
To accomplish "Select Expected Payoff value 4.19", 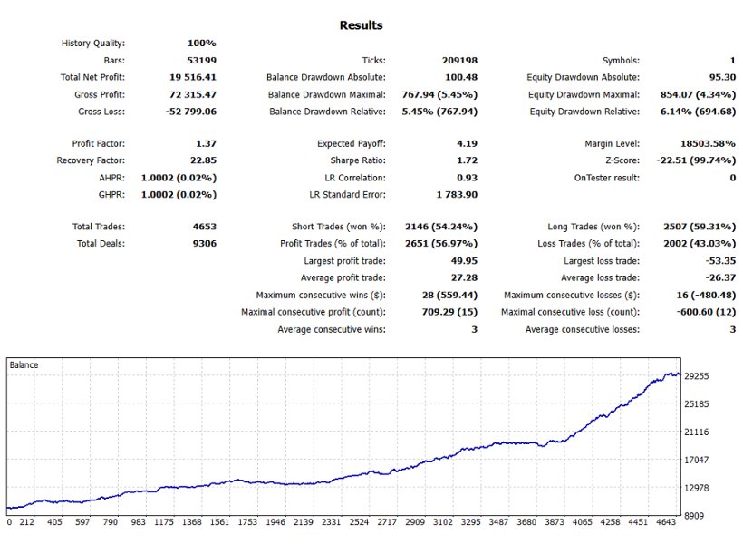I will pyautogui.click(x=468, y=143).
